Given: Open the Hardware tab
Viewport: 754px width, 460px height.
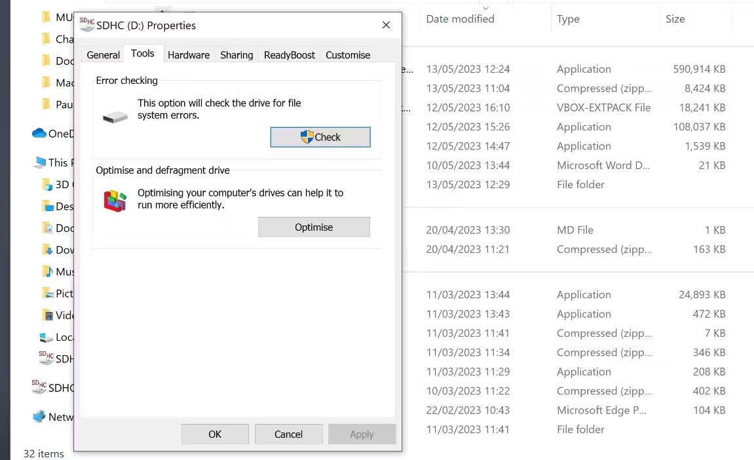Looking at the screenshot, I should coord(189,55).
